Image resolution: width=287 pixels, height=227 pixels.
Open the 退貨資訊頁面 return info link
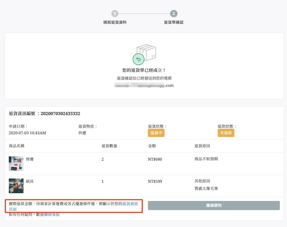click(x=130, y=204)
